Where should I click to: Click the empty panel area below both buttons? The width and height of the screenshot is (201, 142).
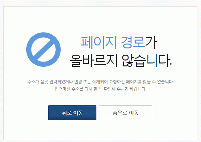pyautogui.click(x=100, y=130)
